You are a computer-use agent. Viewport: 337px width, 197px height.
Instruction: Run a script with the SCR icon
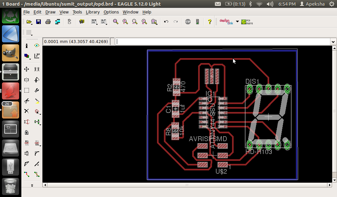point(94,22)
